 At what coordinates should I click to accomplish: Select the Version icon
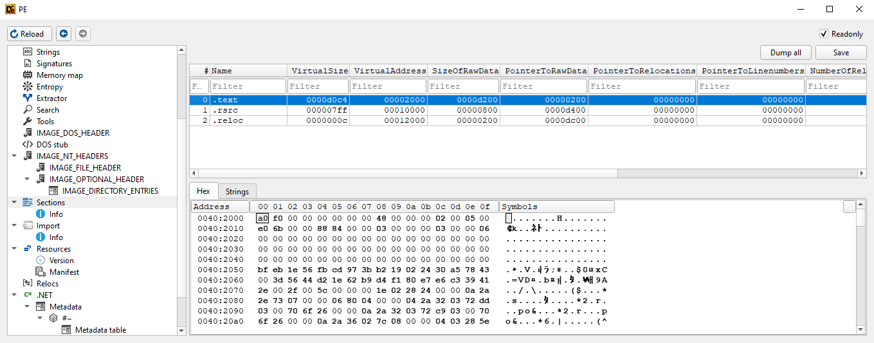tap(40, 260)
